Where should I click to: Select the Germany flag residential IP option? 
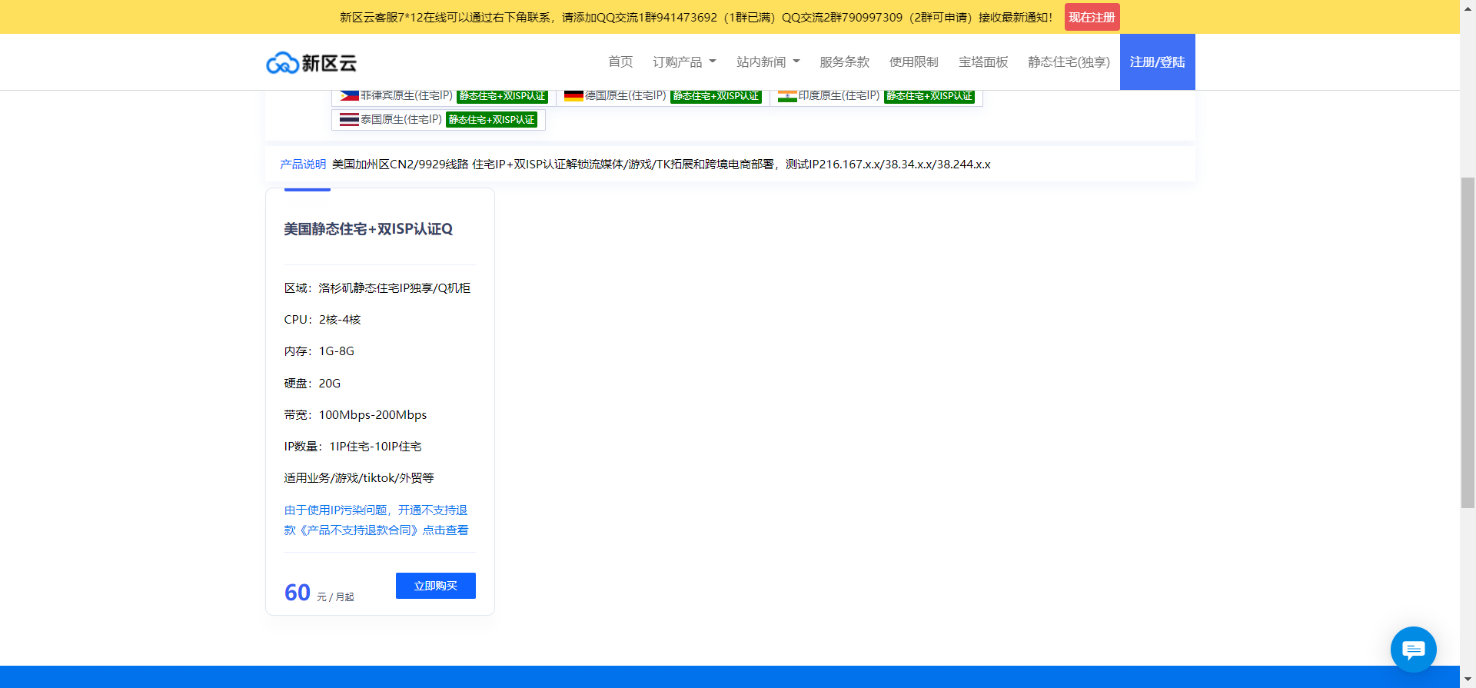616,96
